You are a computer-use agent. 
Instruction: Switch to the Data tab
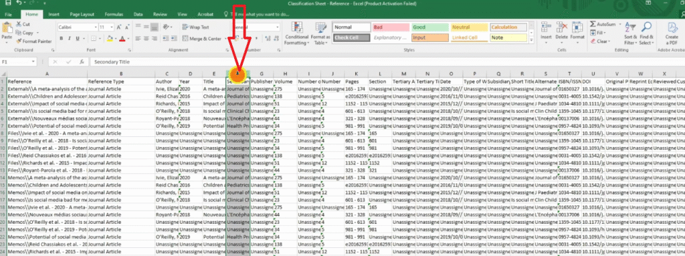[138, 15]
